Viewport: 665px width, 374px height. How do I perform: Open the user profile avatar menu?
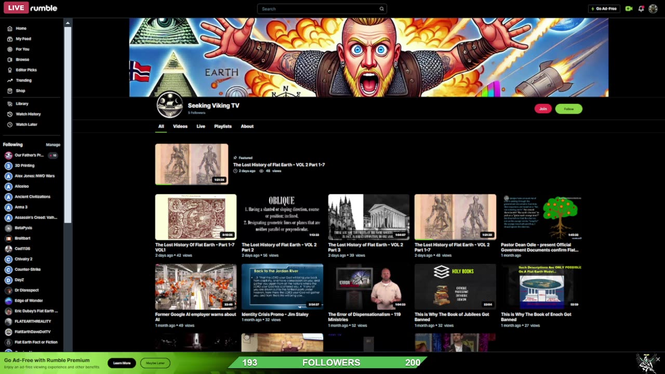click(x=653, y=9)
